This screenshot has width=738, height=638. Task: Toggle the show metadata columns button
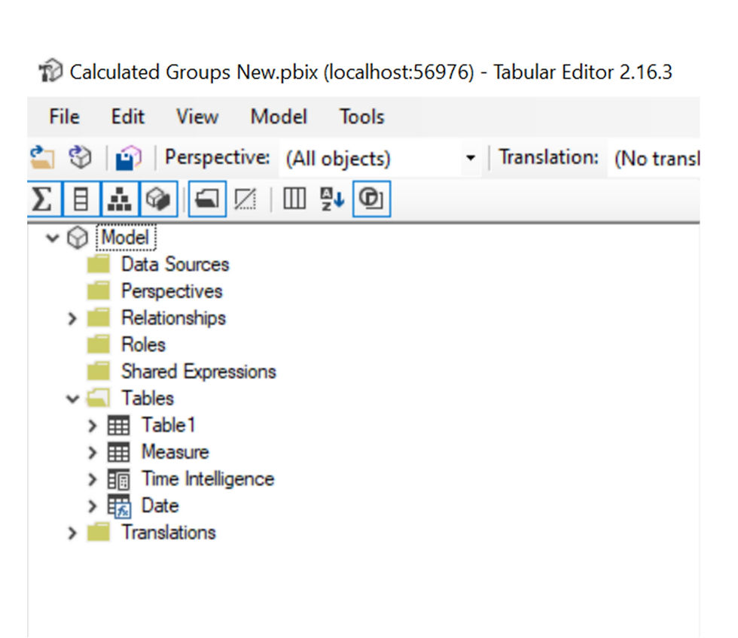point(294,199)
